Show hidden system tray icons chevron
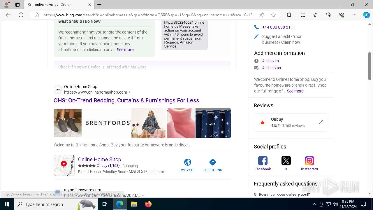This screenshot has width=373, height=210. pos(314,204)
